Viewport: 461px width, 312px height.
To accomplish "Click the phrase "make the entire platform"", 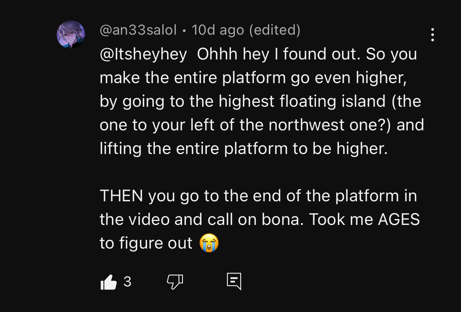I will (193, 78).
